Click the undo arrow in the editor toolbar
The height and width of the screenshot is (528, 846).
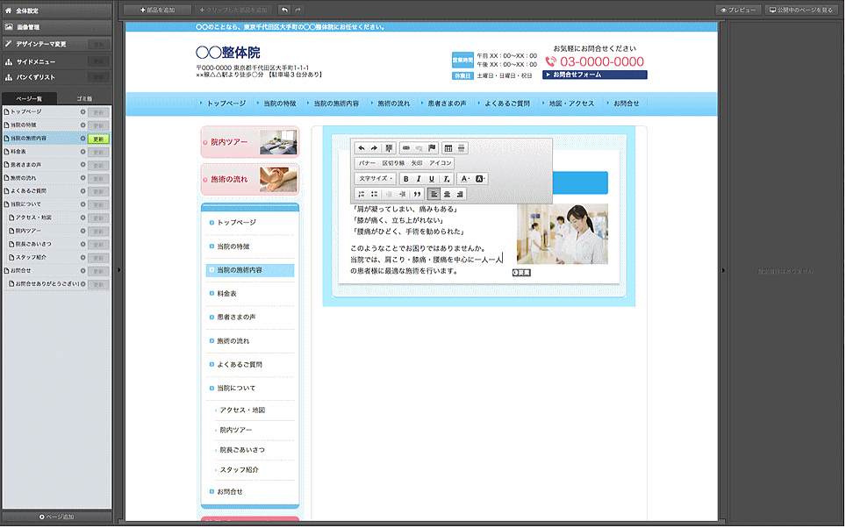[x=361, y=148]
